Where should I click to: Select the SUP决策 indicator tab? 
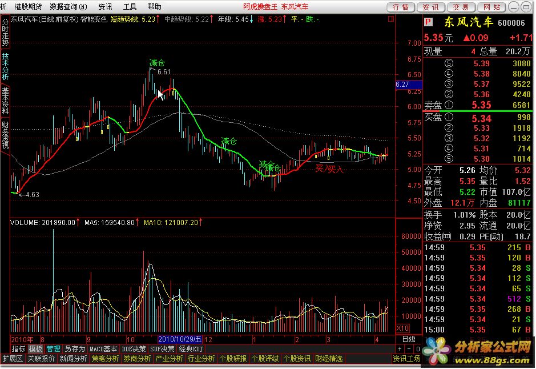point(162,349)
